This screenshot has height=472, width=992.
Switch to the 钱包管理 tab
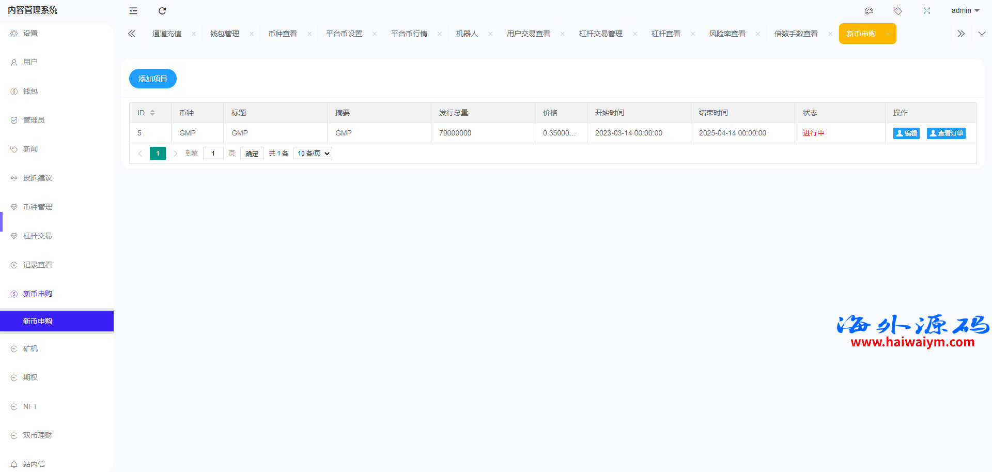click(x=225, y=34)
